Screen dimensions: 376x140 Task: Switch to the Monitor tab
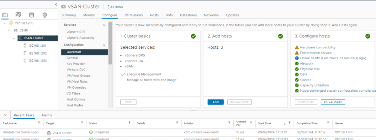coord(89,15)
